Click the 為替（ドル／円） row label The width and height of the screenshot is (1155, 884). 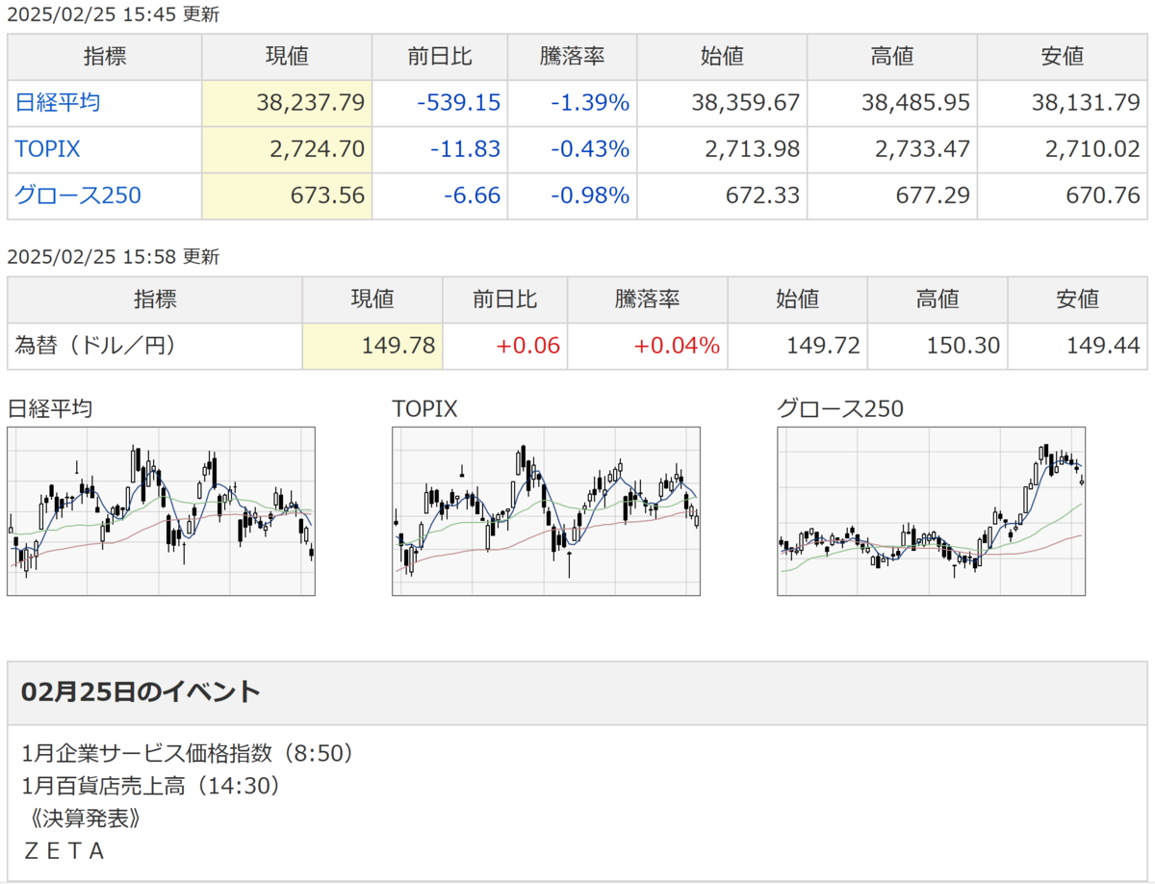coord(95,346)
